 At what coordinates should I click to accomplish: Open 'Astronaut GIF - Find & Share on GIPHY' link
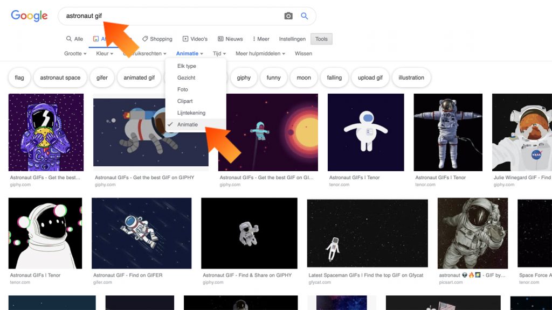[247, 275]
